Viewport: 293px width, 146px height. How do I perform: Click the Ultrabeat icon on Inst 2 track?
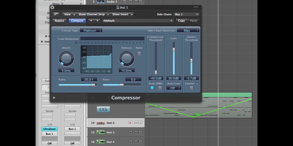click(101, 123)
